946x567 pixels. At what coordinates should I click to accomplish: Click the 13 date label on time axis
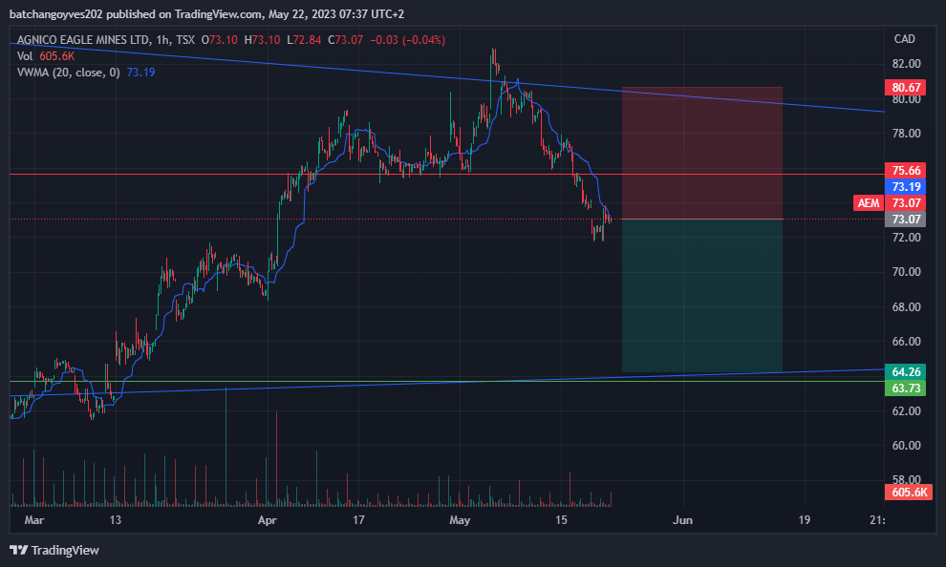click(x=116, y=520)
